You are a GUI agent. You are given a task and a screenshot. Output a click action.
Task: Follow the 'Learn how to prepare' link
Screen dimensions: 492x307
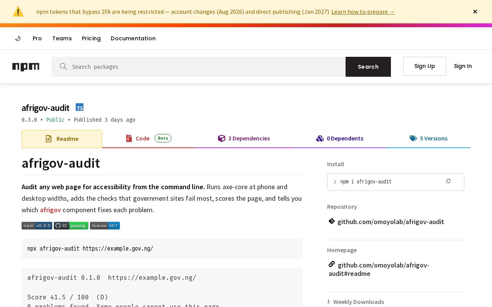[x=363, y=12]
